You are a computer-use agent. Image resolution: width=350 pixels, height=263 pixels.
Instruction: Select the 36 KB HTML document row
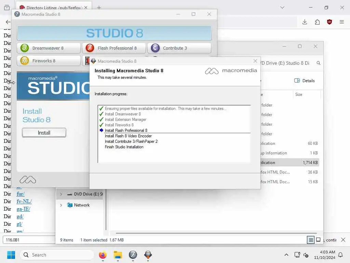[x=290, y=172]
